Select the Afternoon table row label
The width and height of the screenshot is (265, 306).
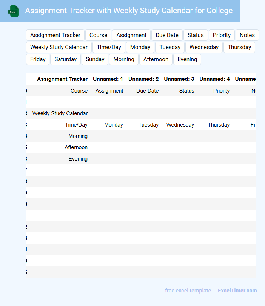coord(76,147)
